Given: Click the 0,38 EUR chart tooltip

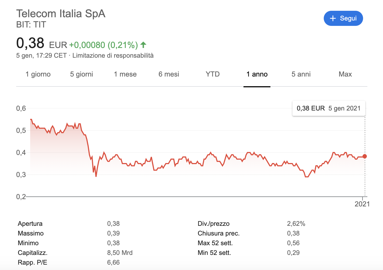Looking at the screenshot, I should [328, 108].
